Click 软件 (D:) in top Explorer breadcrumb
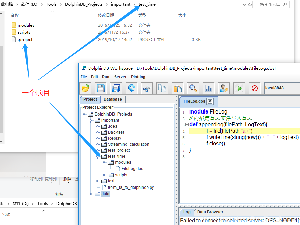The width and height of the screenshot is (300, 225). click(29, 4)
